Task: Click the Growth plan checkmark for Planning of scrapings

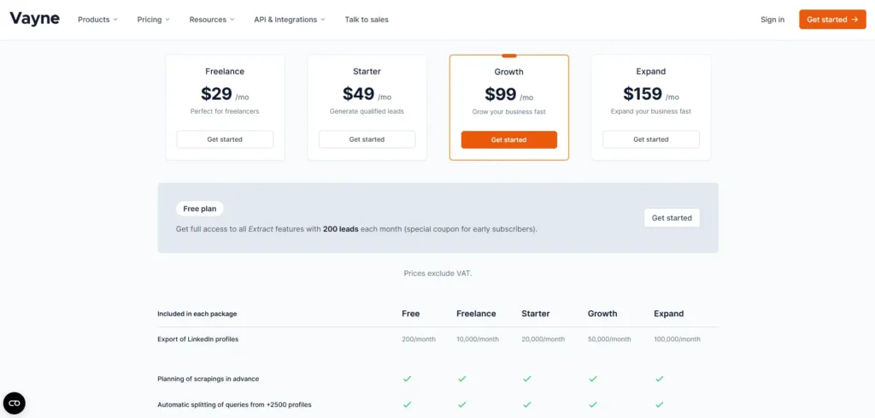Action: pos(593,379)
